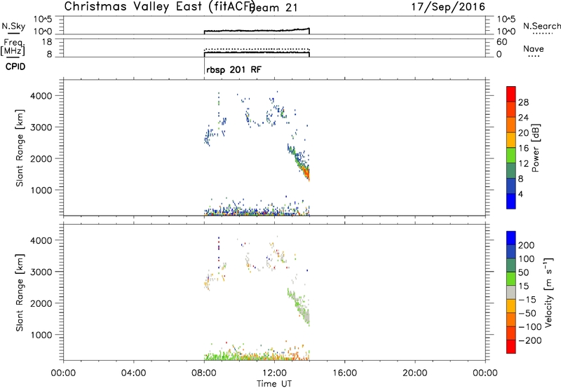This screenshot has width=561, height=388.
Task: Click the '2000' tick on the velocity panel
Action: click(x=41, y=303)
